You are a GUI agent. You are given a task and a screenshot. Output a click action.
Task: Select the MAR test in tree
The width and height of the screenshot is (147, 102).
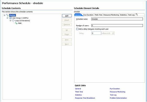pyautogui.click(x=20, y=23)
